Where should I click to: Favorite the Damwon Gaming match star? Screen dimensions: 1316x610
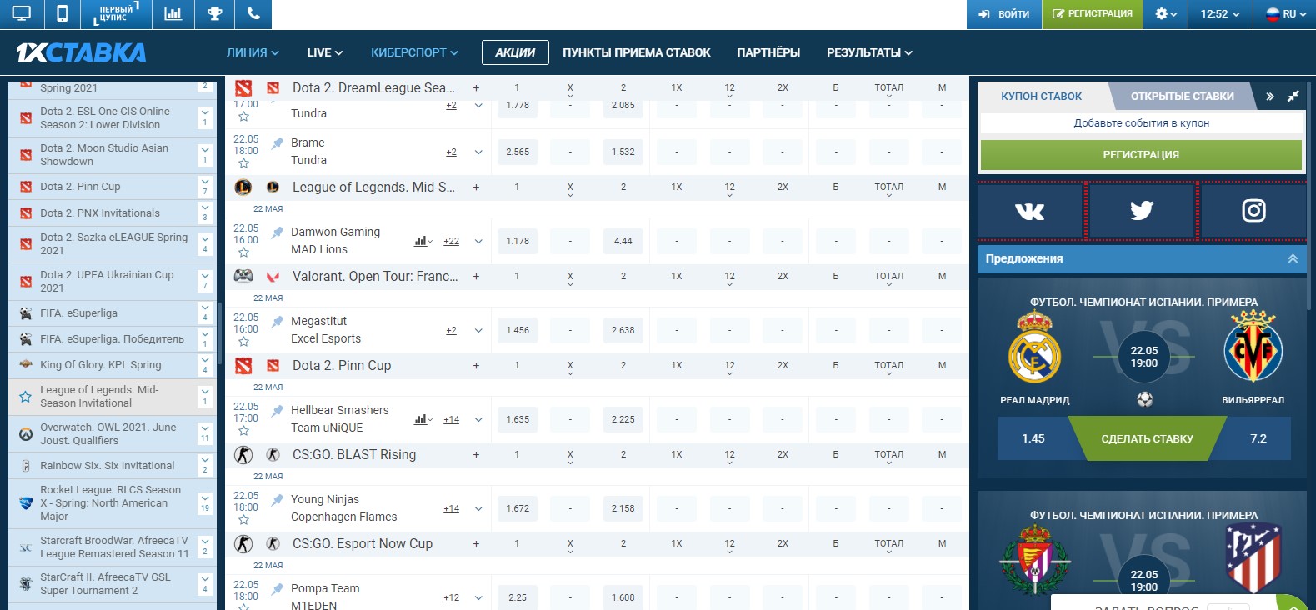pos(244,252)
